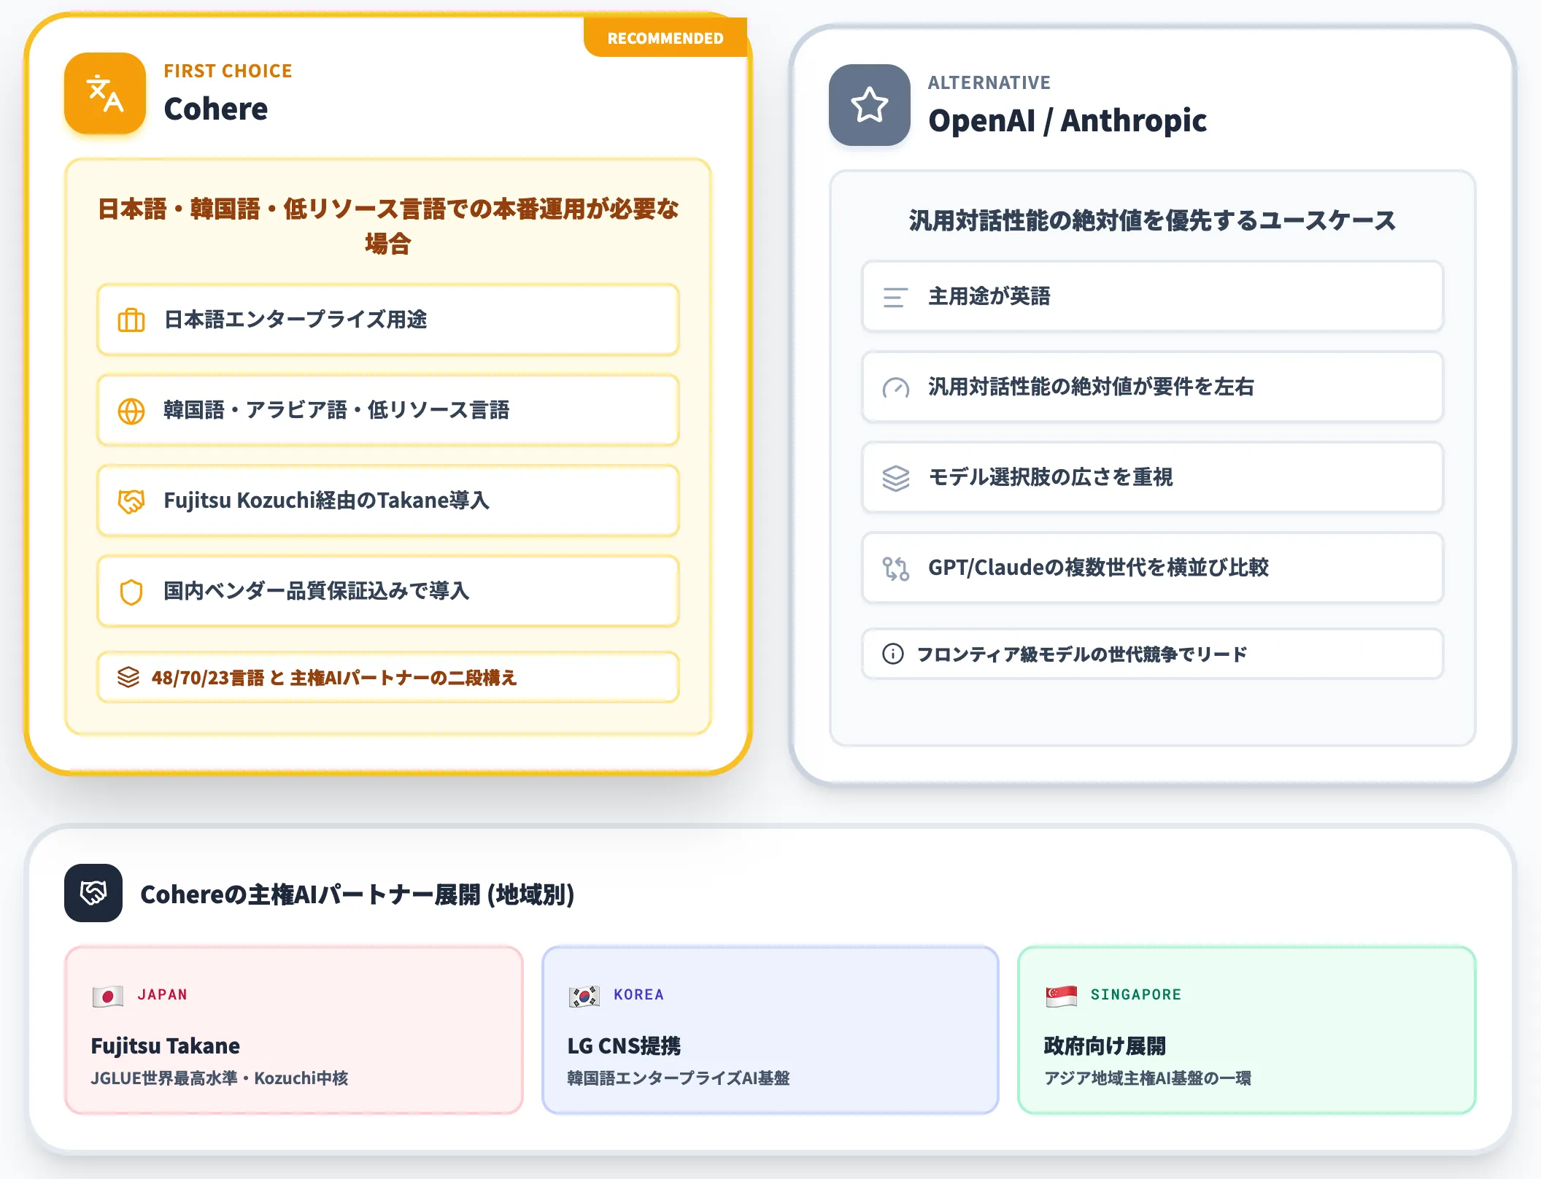Select the GPT/Claudeの複数世代を横並び比較 item
The image size is (1541, 1179).
1153,568
